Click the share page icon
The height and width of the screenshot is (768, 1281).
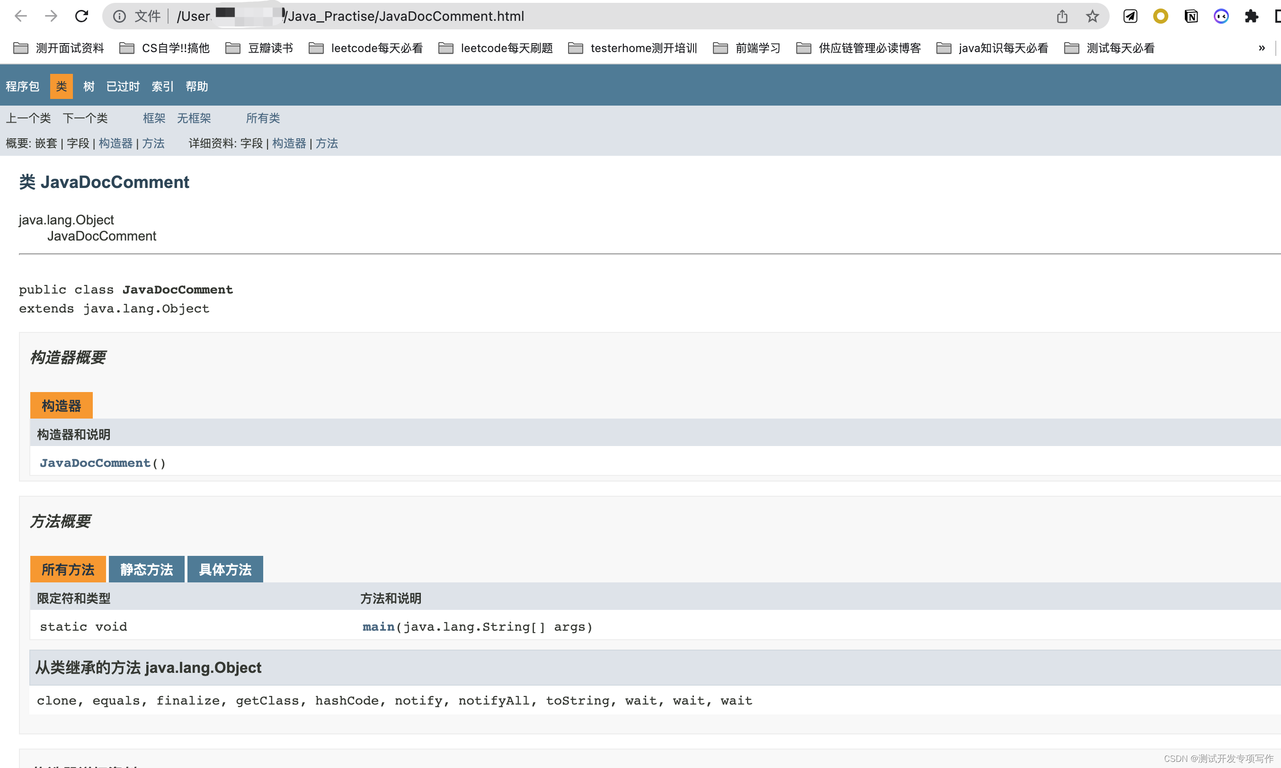[x=1062, y=16]
